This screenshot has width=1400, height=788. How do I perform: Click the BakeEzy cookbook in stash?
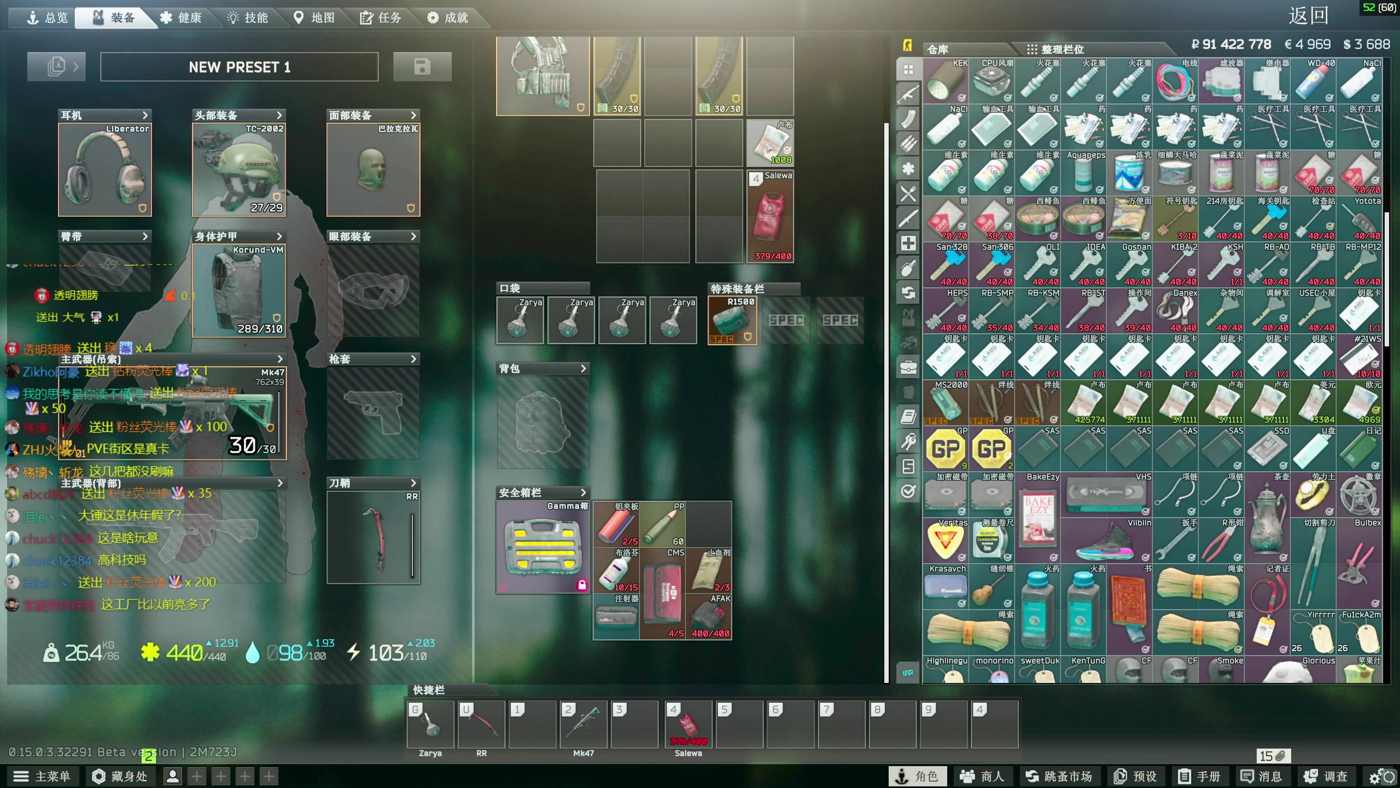[x=1037, y=518]
